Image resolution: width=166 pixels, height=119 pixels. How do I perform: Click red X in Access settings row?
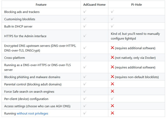click(112, 106)
